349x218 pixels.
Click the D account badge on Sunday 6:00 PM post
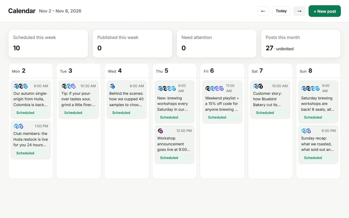[x=309, y=131]
